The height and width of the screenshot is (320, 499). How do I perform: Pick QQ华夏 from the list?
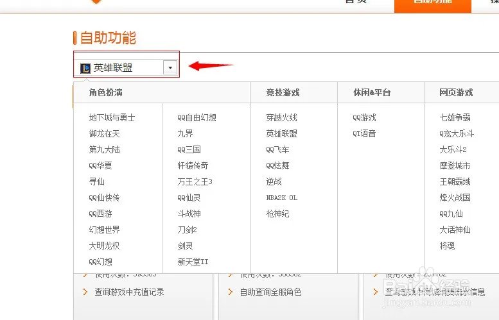point(101,165)
